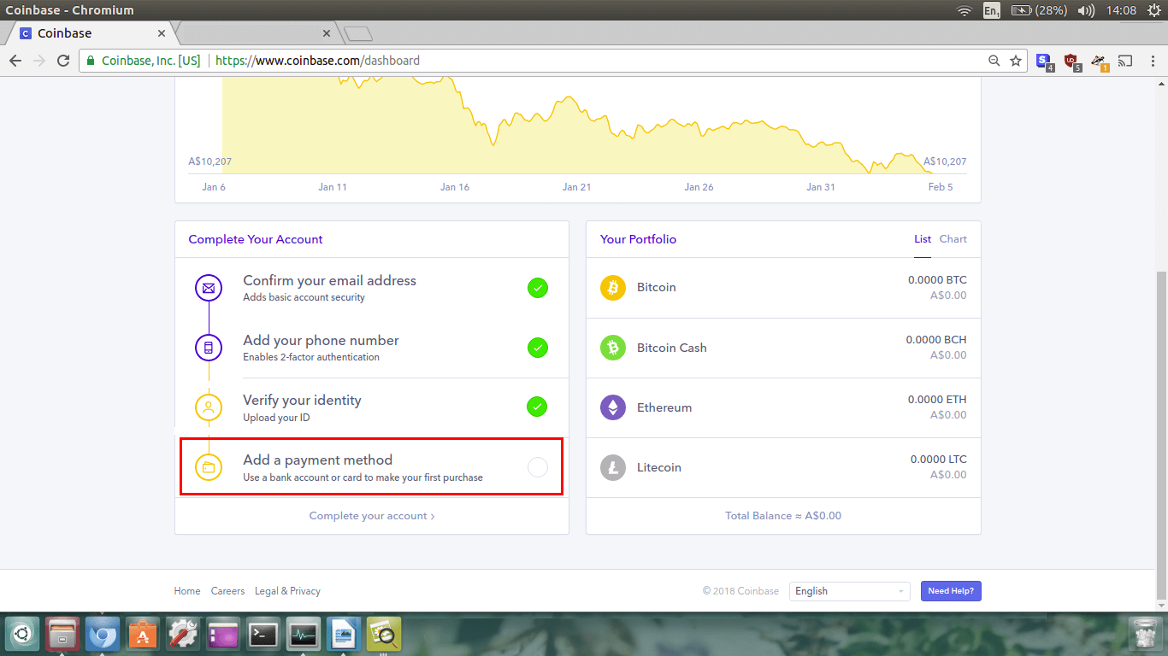Click the clock showing 14:08
The image size is (1168, 656).
point(1121,10)
